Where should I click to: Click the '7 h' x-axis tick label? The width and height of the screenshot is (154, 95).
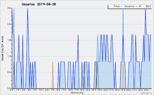pyautogui.click(x=52, y=90)
